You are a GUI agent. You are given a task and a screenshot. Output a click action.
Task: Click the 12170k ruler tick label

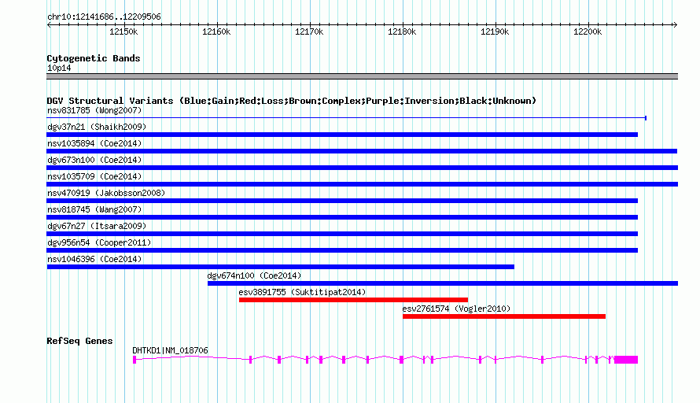tap(309, 31)
